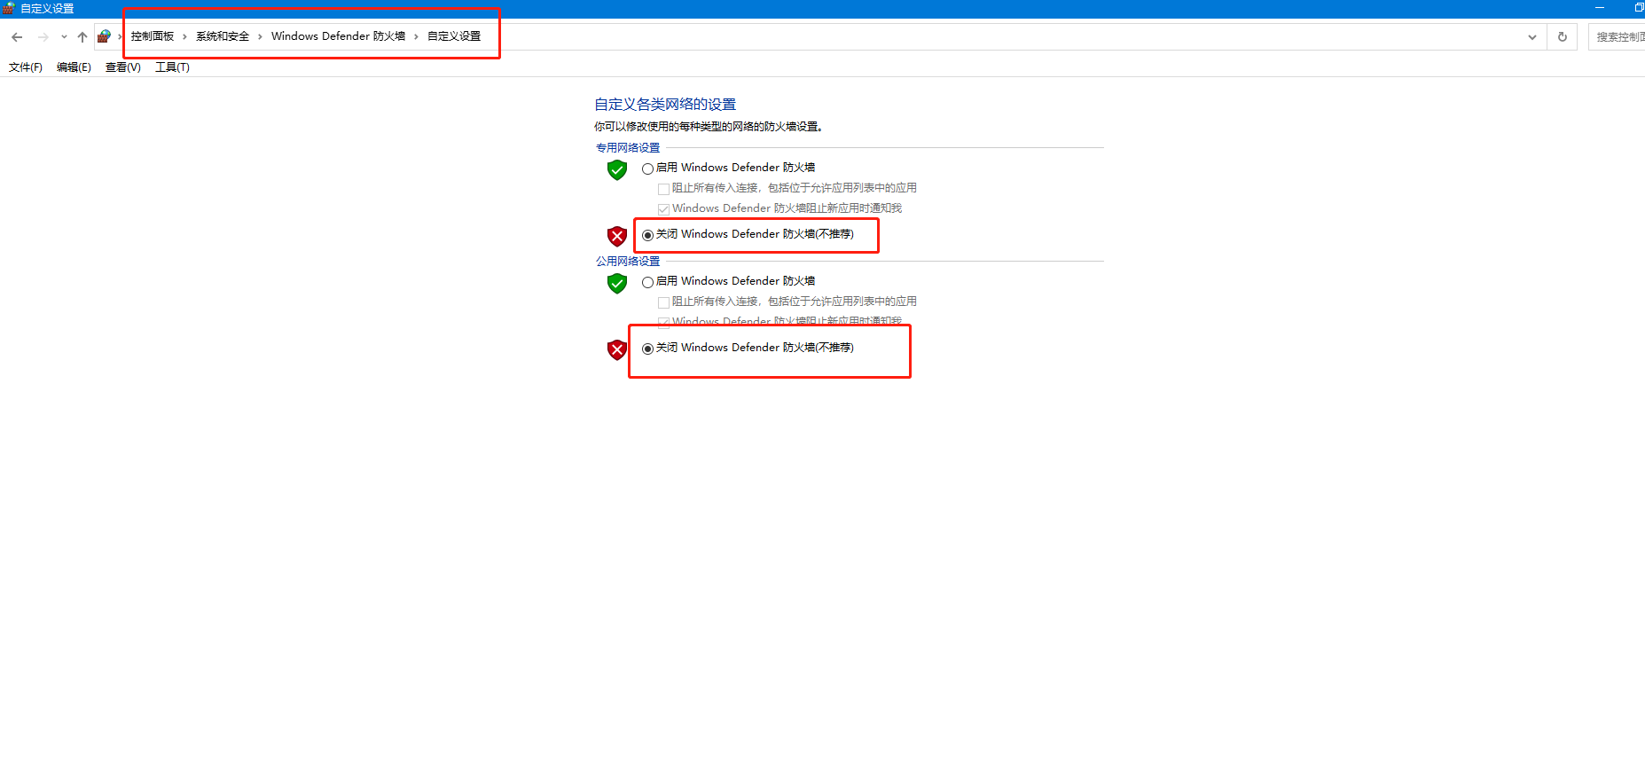Go back with the Back arrow
This screenshot has width=1645, height=768.
click(x=17, y=37)
